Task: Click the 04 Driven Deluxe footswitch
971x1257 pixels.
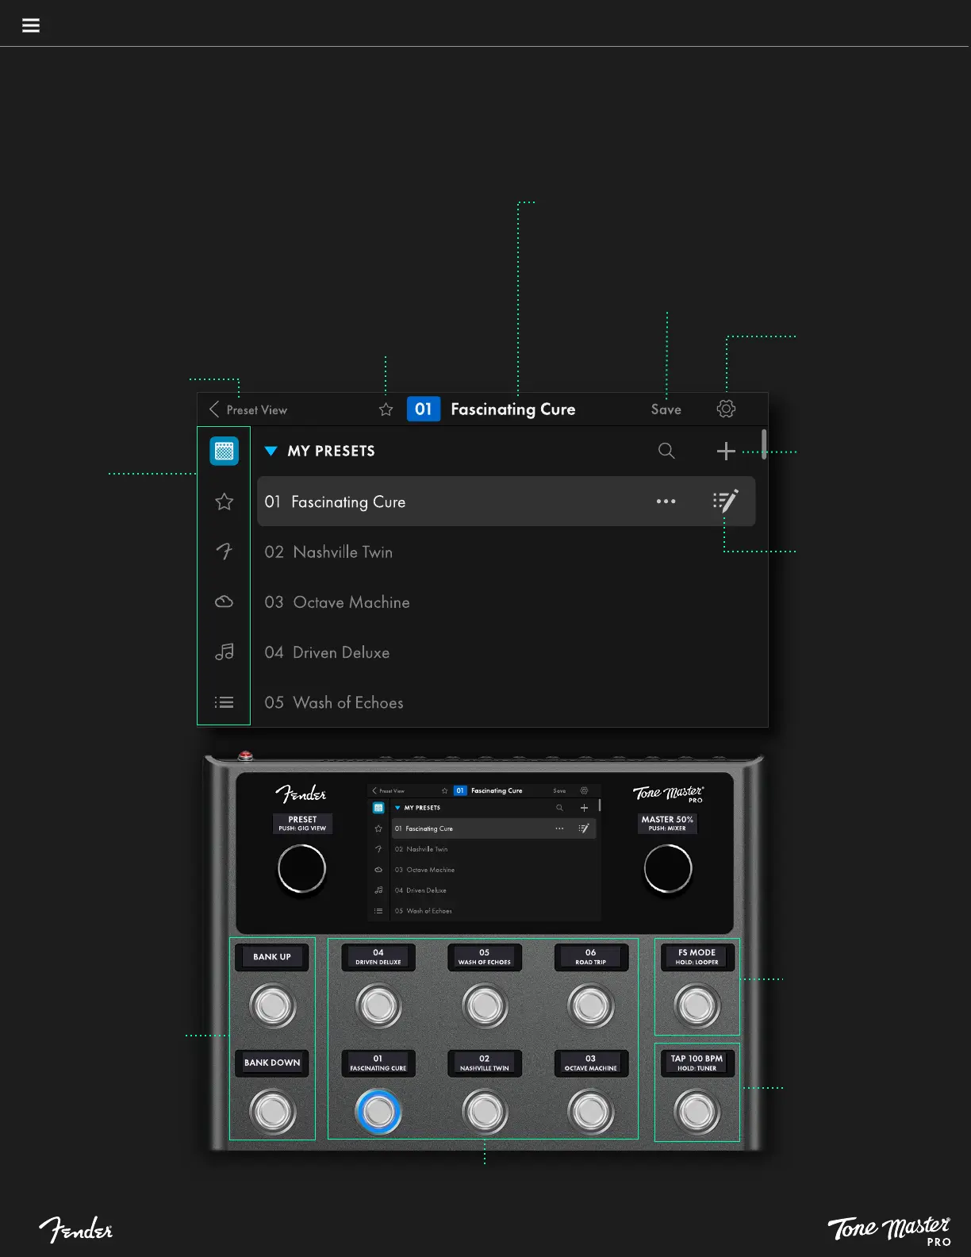Action: click(x=379, y=1005)
